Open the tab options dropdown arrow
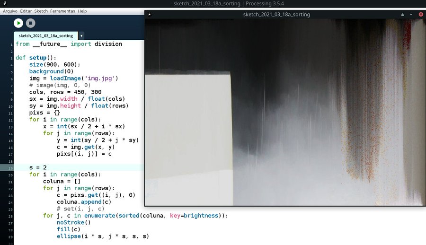Viewport: 426px width, 245px height. (81, 35)
